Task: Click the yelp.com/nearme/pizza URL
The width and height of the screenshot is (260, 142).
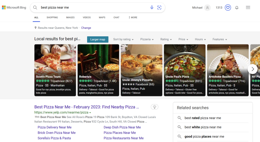Action: coord(61,112)
